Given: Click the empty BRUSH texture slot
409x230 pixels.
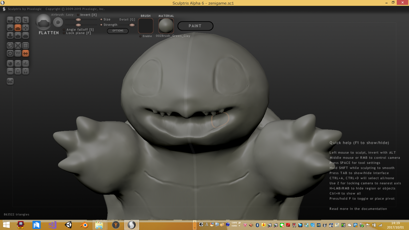Looking at the screenshot, I should (x=146, y=26).
